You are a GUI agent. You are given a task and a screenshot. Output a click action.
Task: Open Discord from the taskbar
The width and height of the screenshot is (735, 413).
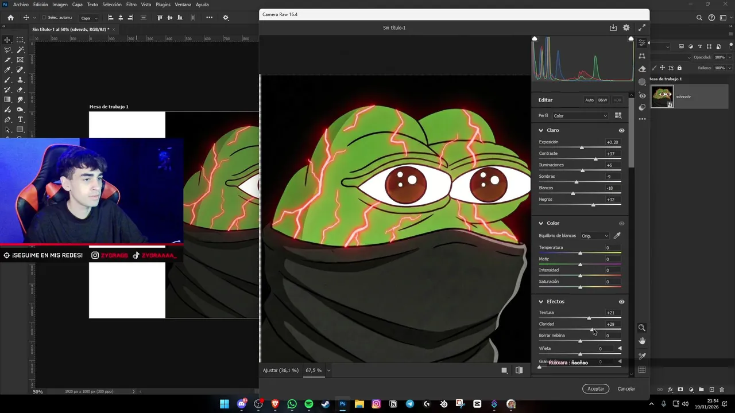coord(242,404)
